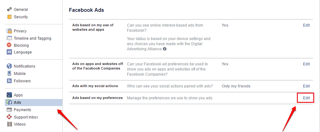
Task: Open the Notifications globe icon
Action: (x=9, y=66)
